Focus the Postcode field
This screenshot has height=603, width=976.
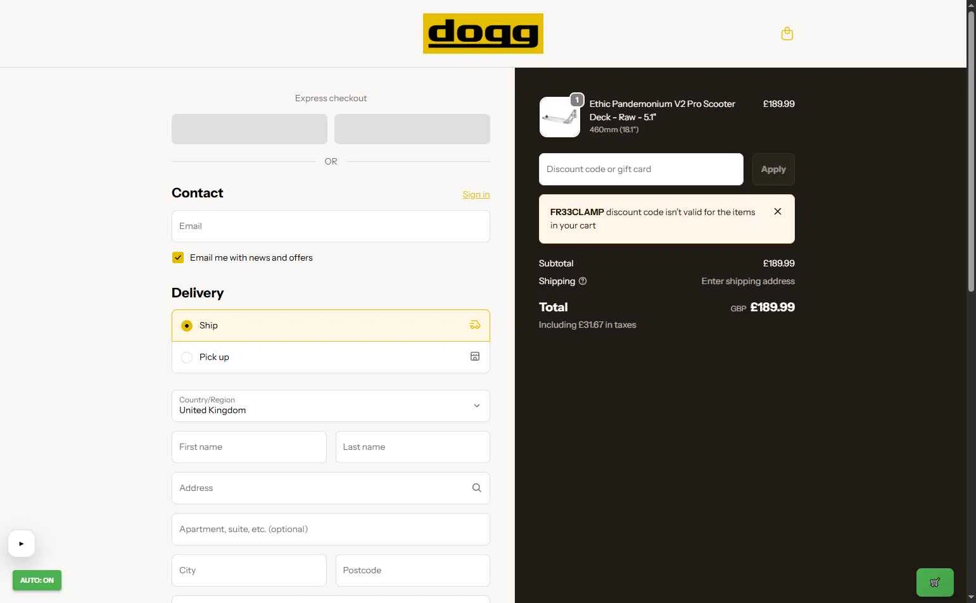coord(413,570)
